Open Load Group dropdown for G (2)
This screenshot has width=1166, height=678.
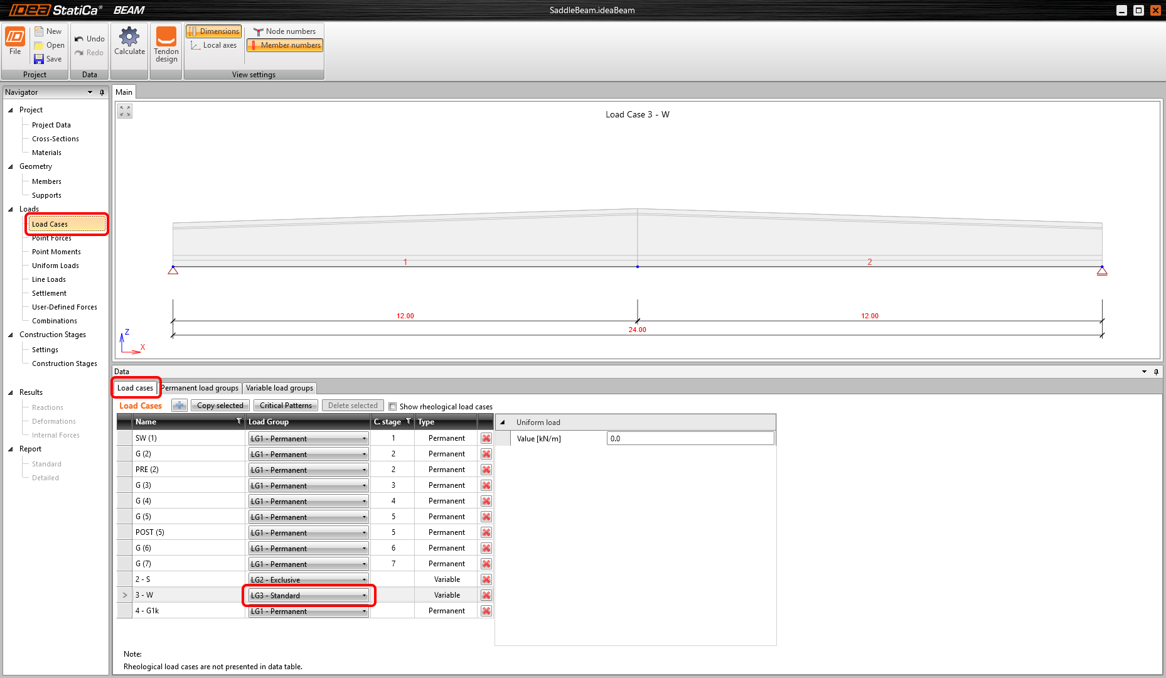[308, 454]
